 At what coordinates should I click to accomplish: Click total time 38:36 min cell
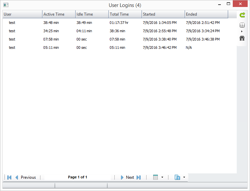coord(117,31)
